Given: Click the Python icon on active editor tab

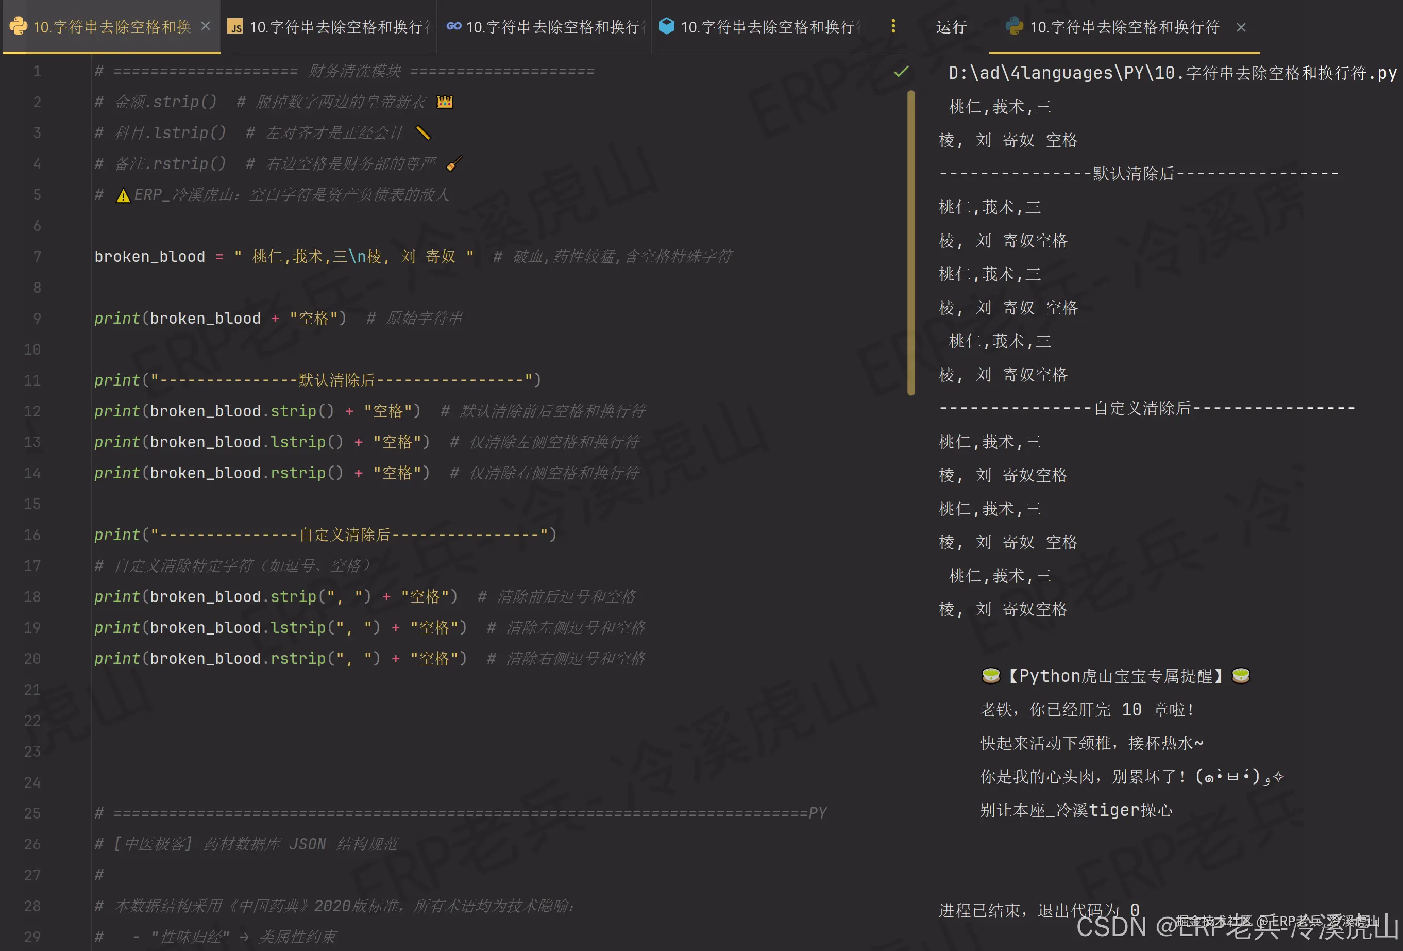Looking at the screenshot, I should 18,27.
